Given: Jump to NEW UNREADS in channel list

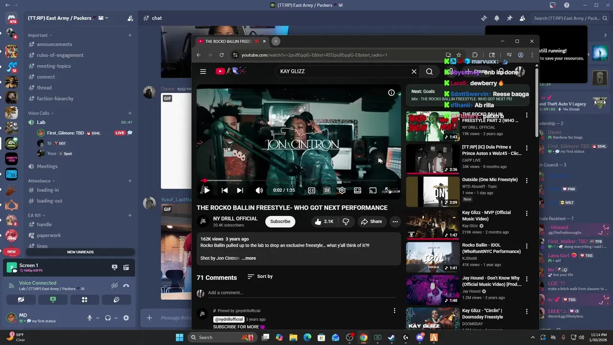Looking at the screenshot, I should [x=80, y=252].
